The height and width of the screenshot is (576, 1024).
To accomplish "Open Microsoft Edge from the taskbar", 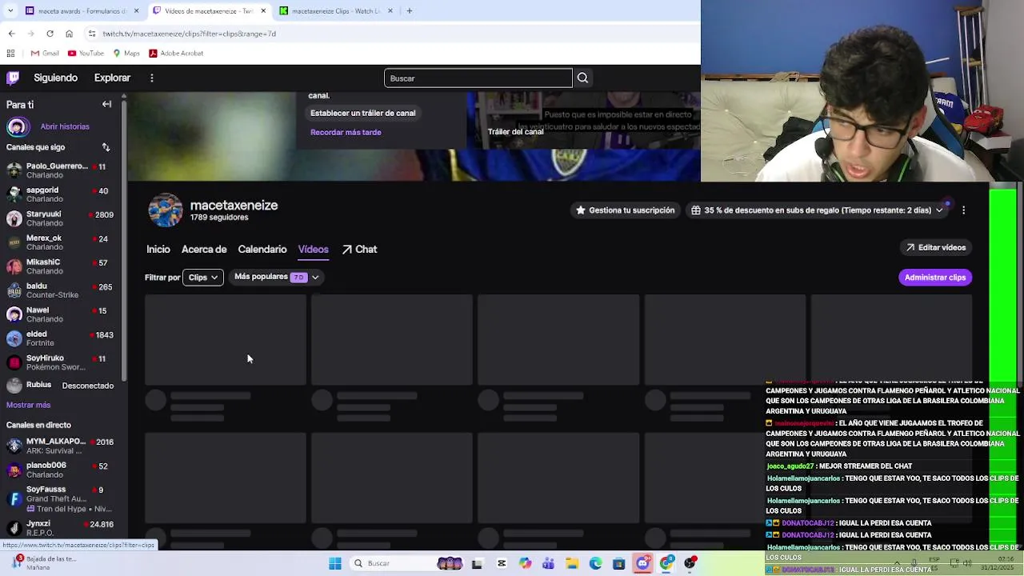I will pos(595,563).
